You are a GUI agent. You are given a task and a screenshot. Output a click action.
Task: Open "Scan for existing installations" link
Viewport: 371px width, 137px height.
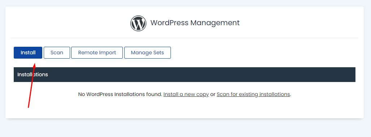pos(253,95)
